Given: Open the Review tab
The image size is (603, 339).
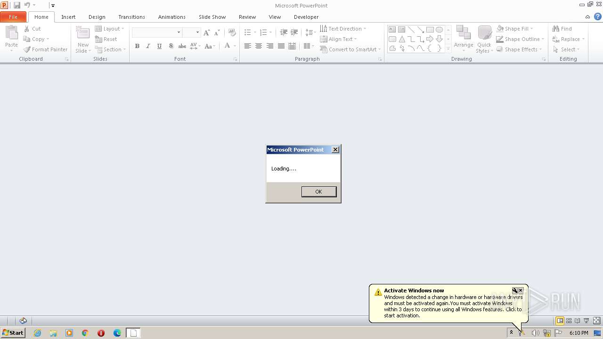Looking at the screenshot, I should click(x=247, y=17).
